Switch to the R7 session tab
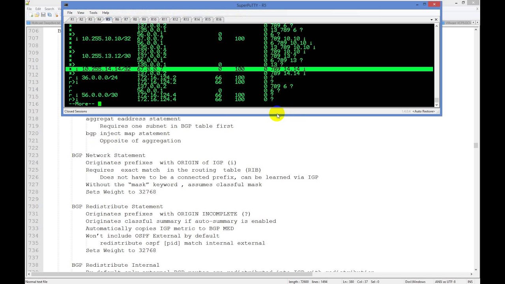 pos(126,19)
